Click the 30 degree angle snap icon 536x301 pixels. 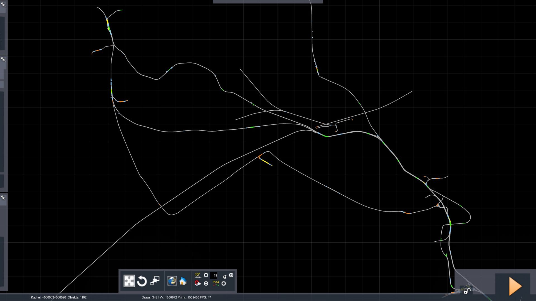tap(198, 275)
